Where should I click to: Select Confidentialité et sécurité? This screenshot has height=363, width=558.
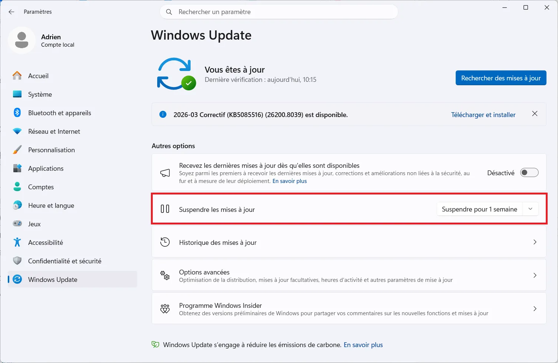point(65,261)
